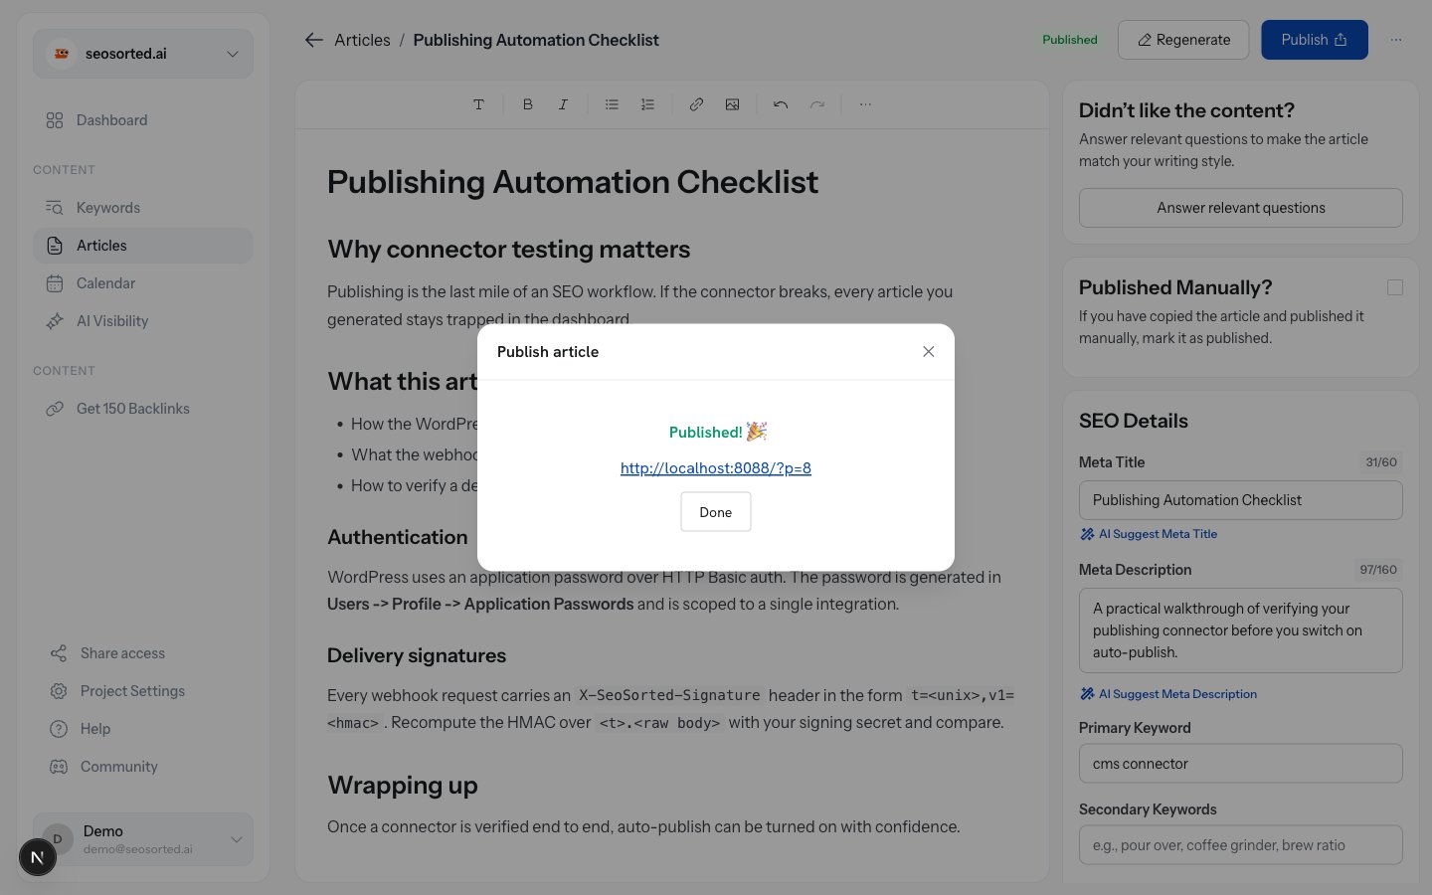
Task: Select the text style tool
Action: [478, 104]
